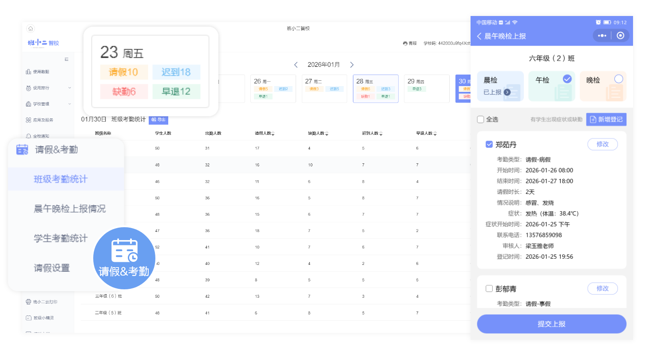Select the 28 周三 date card
The width and height of the screenshot is (657, 355).
point(375,88)
